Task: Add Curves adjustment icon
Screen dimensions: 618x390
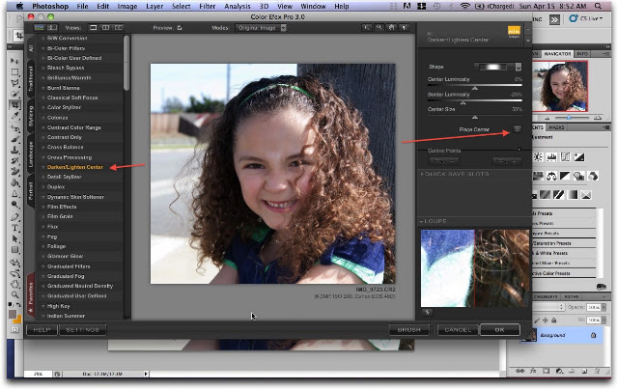Action: click(x=565, y=156)
